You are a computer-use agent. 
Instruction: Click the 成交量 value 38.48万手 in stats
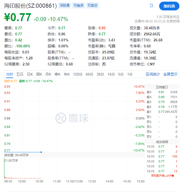point(152,28)
